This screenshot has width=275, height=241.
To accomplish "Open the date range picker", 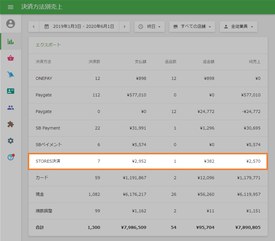I will coord(79,27).
